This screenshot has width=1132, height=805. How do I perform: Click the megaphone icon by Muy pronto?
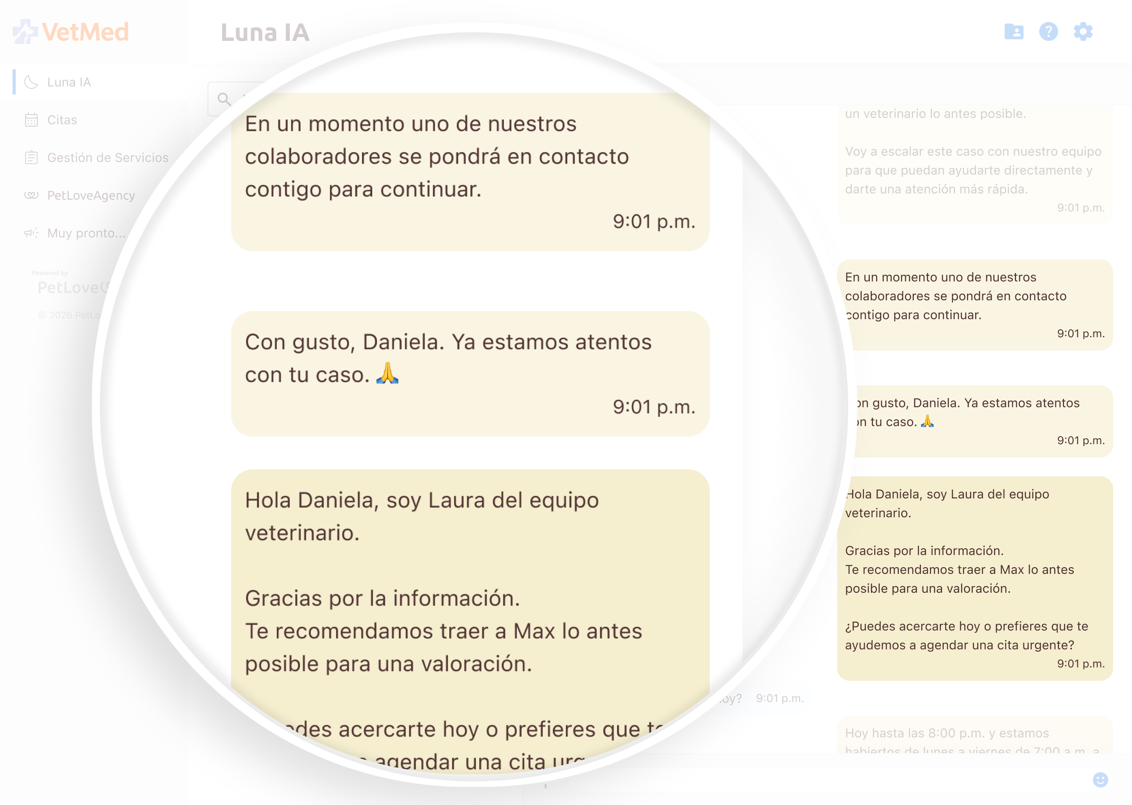click(31, 233)
